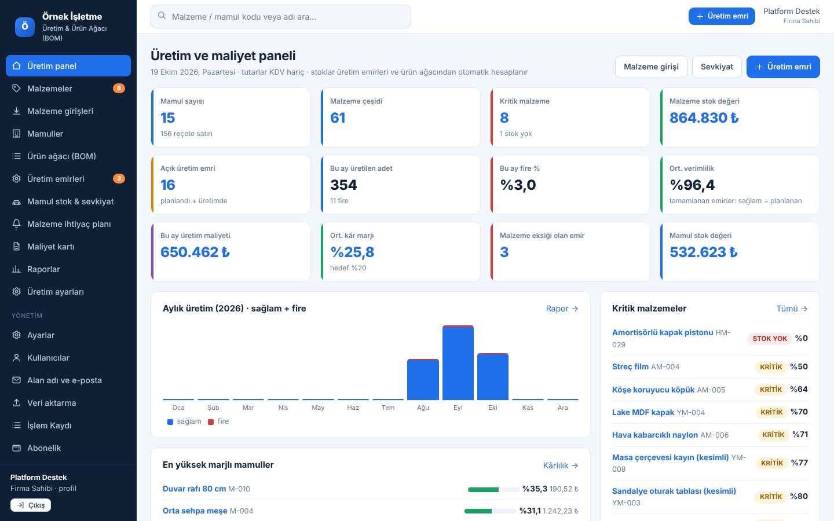Click the Orta sehpa meşe margin bar

click(x=491, y=511)
